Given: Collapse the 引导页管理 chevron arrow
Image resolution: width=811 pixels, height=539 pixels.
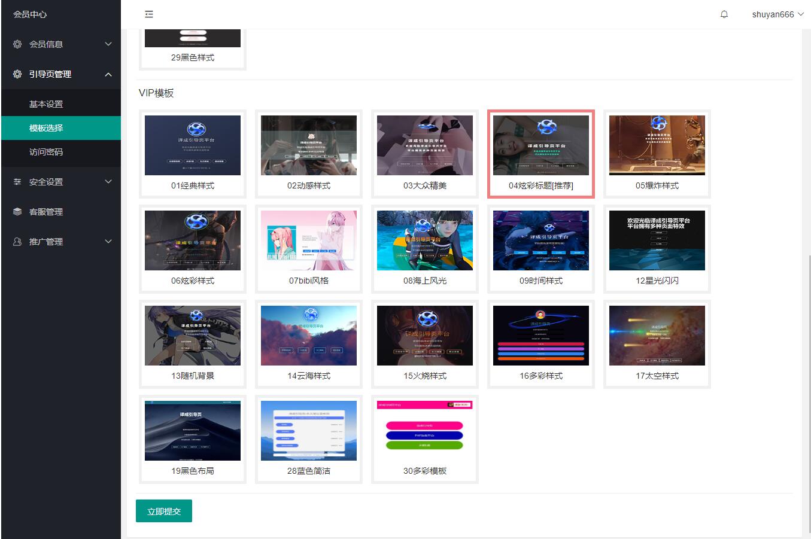Looking at the screenshot, I should 108,74.
